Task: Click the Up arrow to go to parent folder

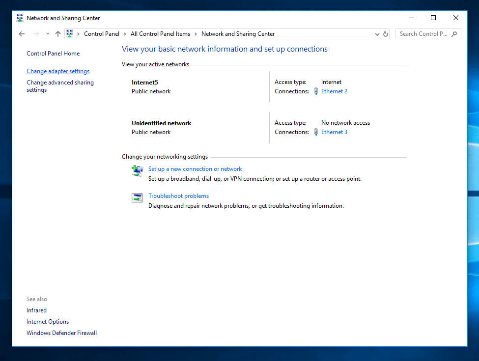Action: pyautogui.click(x=57, y=33)
